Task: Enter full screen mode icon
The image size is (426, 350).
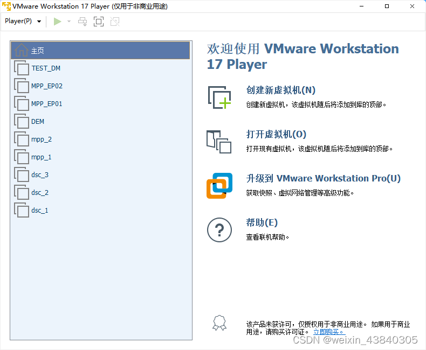Action: click(99, 22)
